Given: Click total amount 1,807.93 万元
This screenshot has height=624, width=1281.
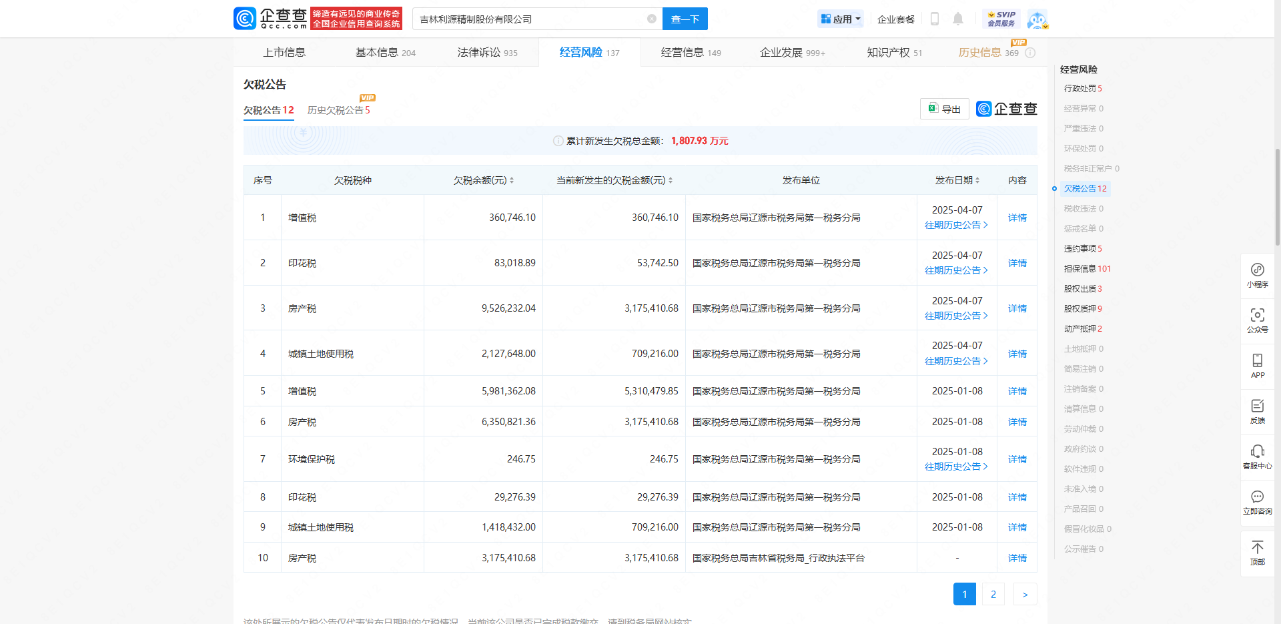Looking at the screenshot, I should pos(700,141).
